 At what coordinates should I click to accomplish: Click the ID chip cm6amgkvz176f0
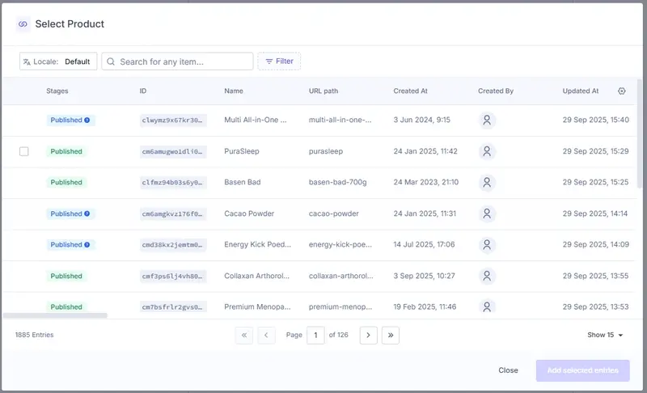click(173, 214)
